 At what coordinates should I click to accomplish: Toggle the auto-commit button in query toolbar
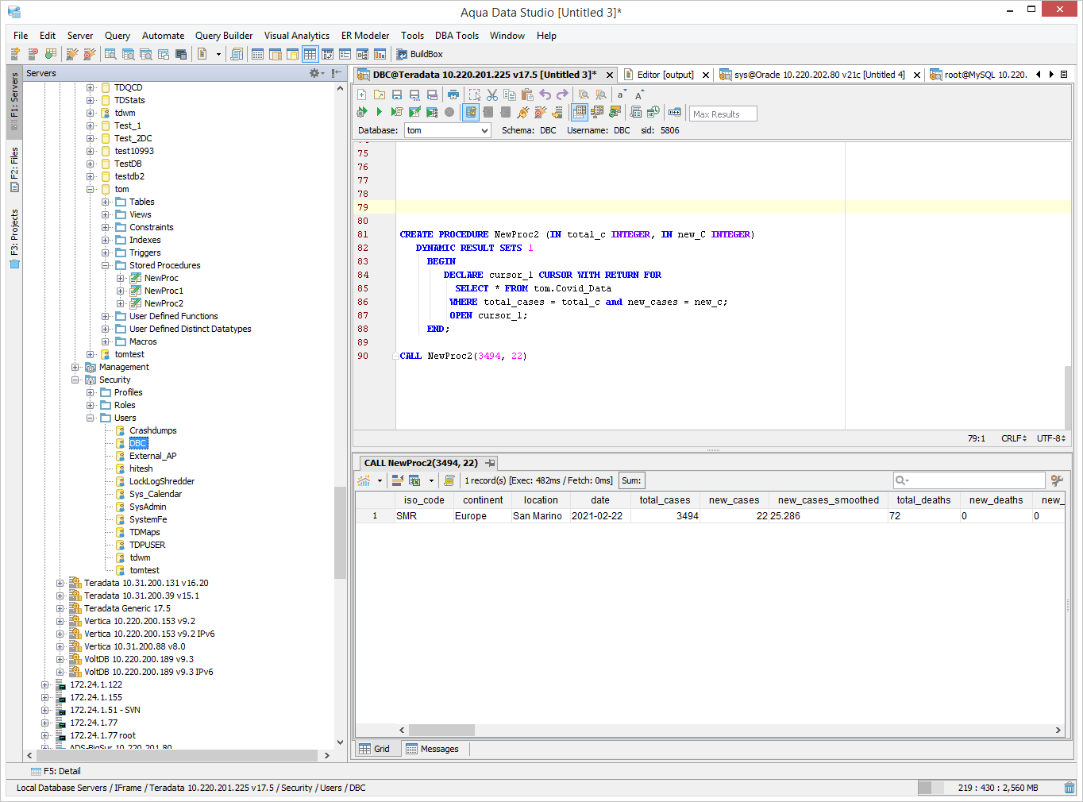click(471, 112)
